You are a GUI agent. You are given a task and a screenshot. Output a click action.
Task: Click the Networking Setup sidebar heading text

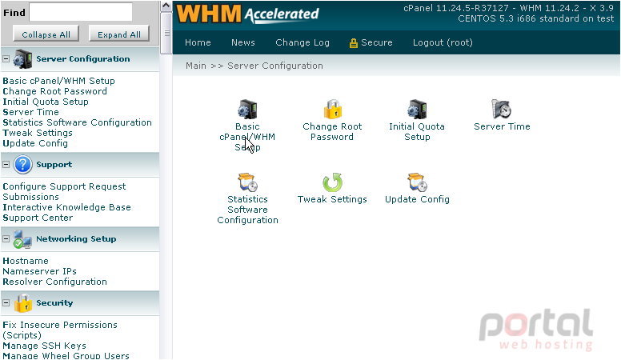click(76, 239)
